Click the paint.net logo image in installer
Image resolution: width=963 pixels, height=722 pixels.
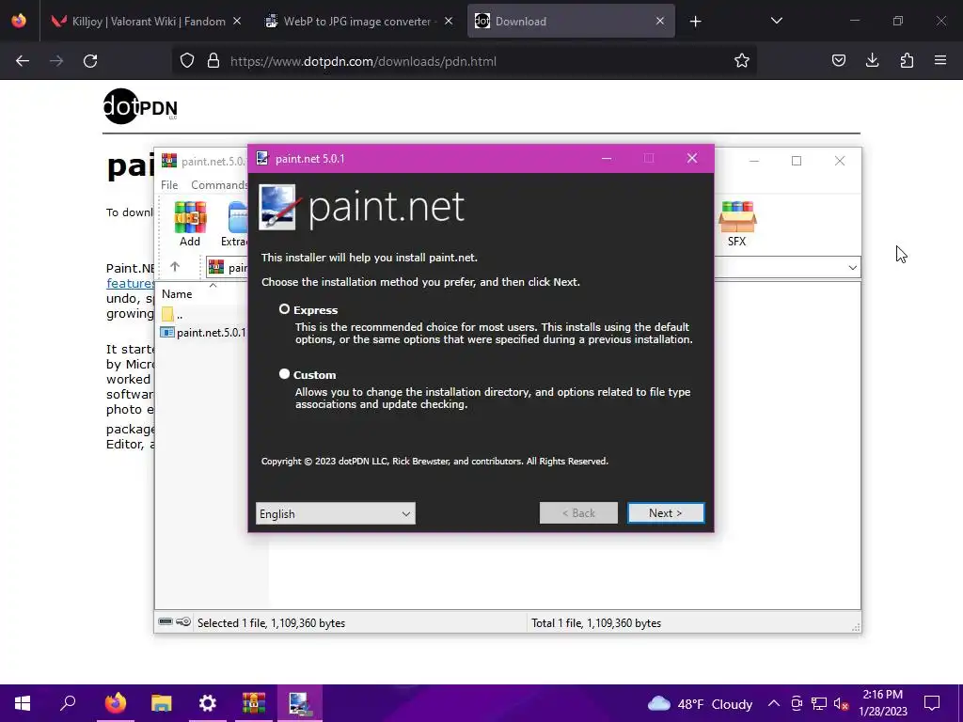point(362,208)
